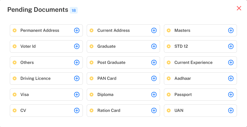The height and width of the screenshot is (127, 247).
Task: Add the STD 12 document
Action: [x=231, y=46]
